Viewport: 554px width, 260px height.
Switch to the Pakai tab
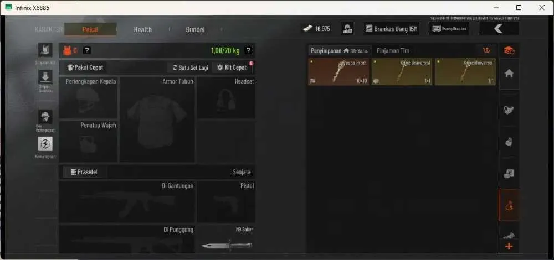pos(90,29)
